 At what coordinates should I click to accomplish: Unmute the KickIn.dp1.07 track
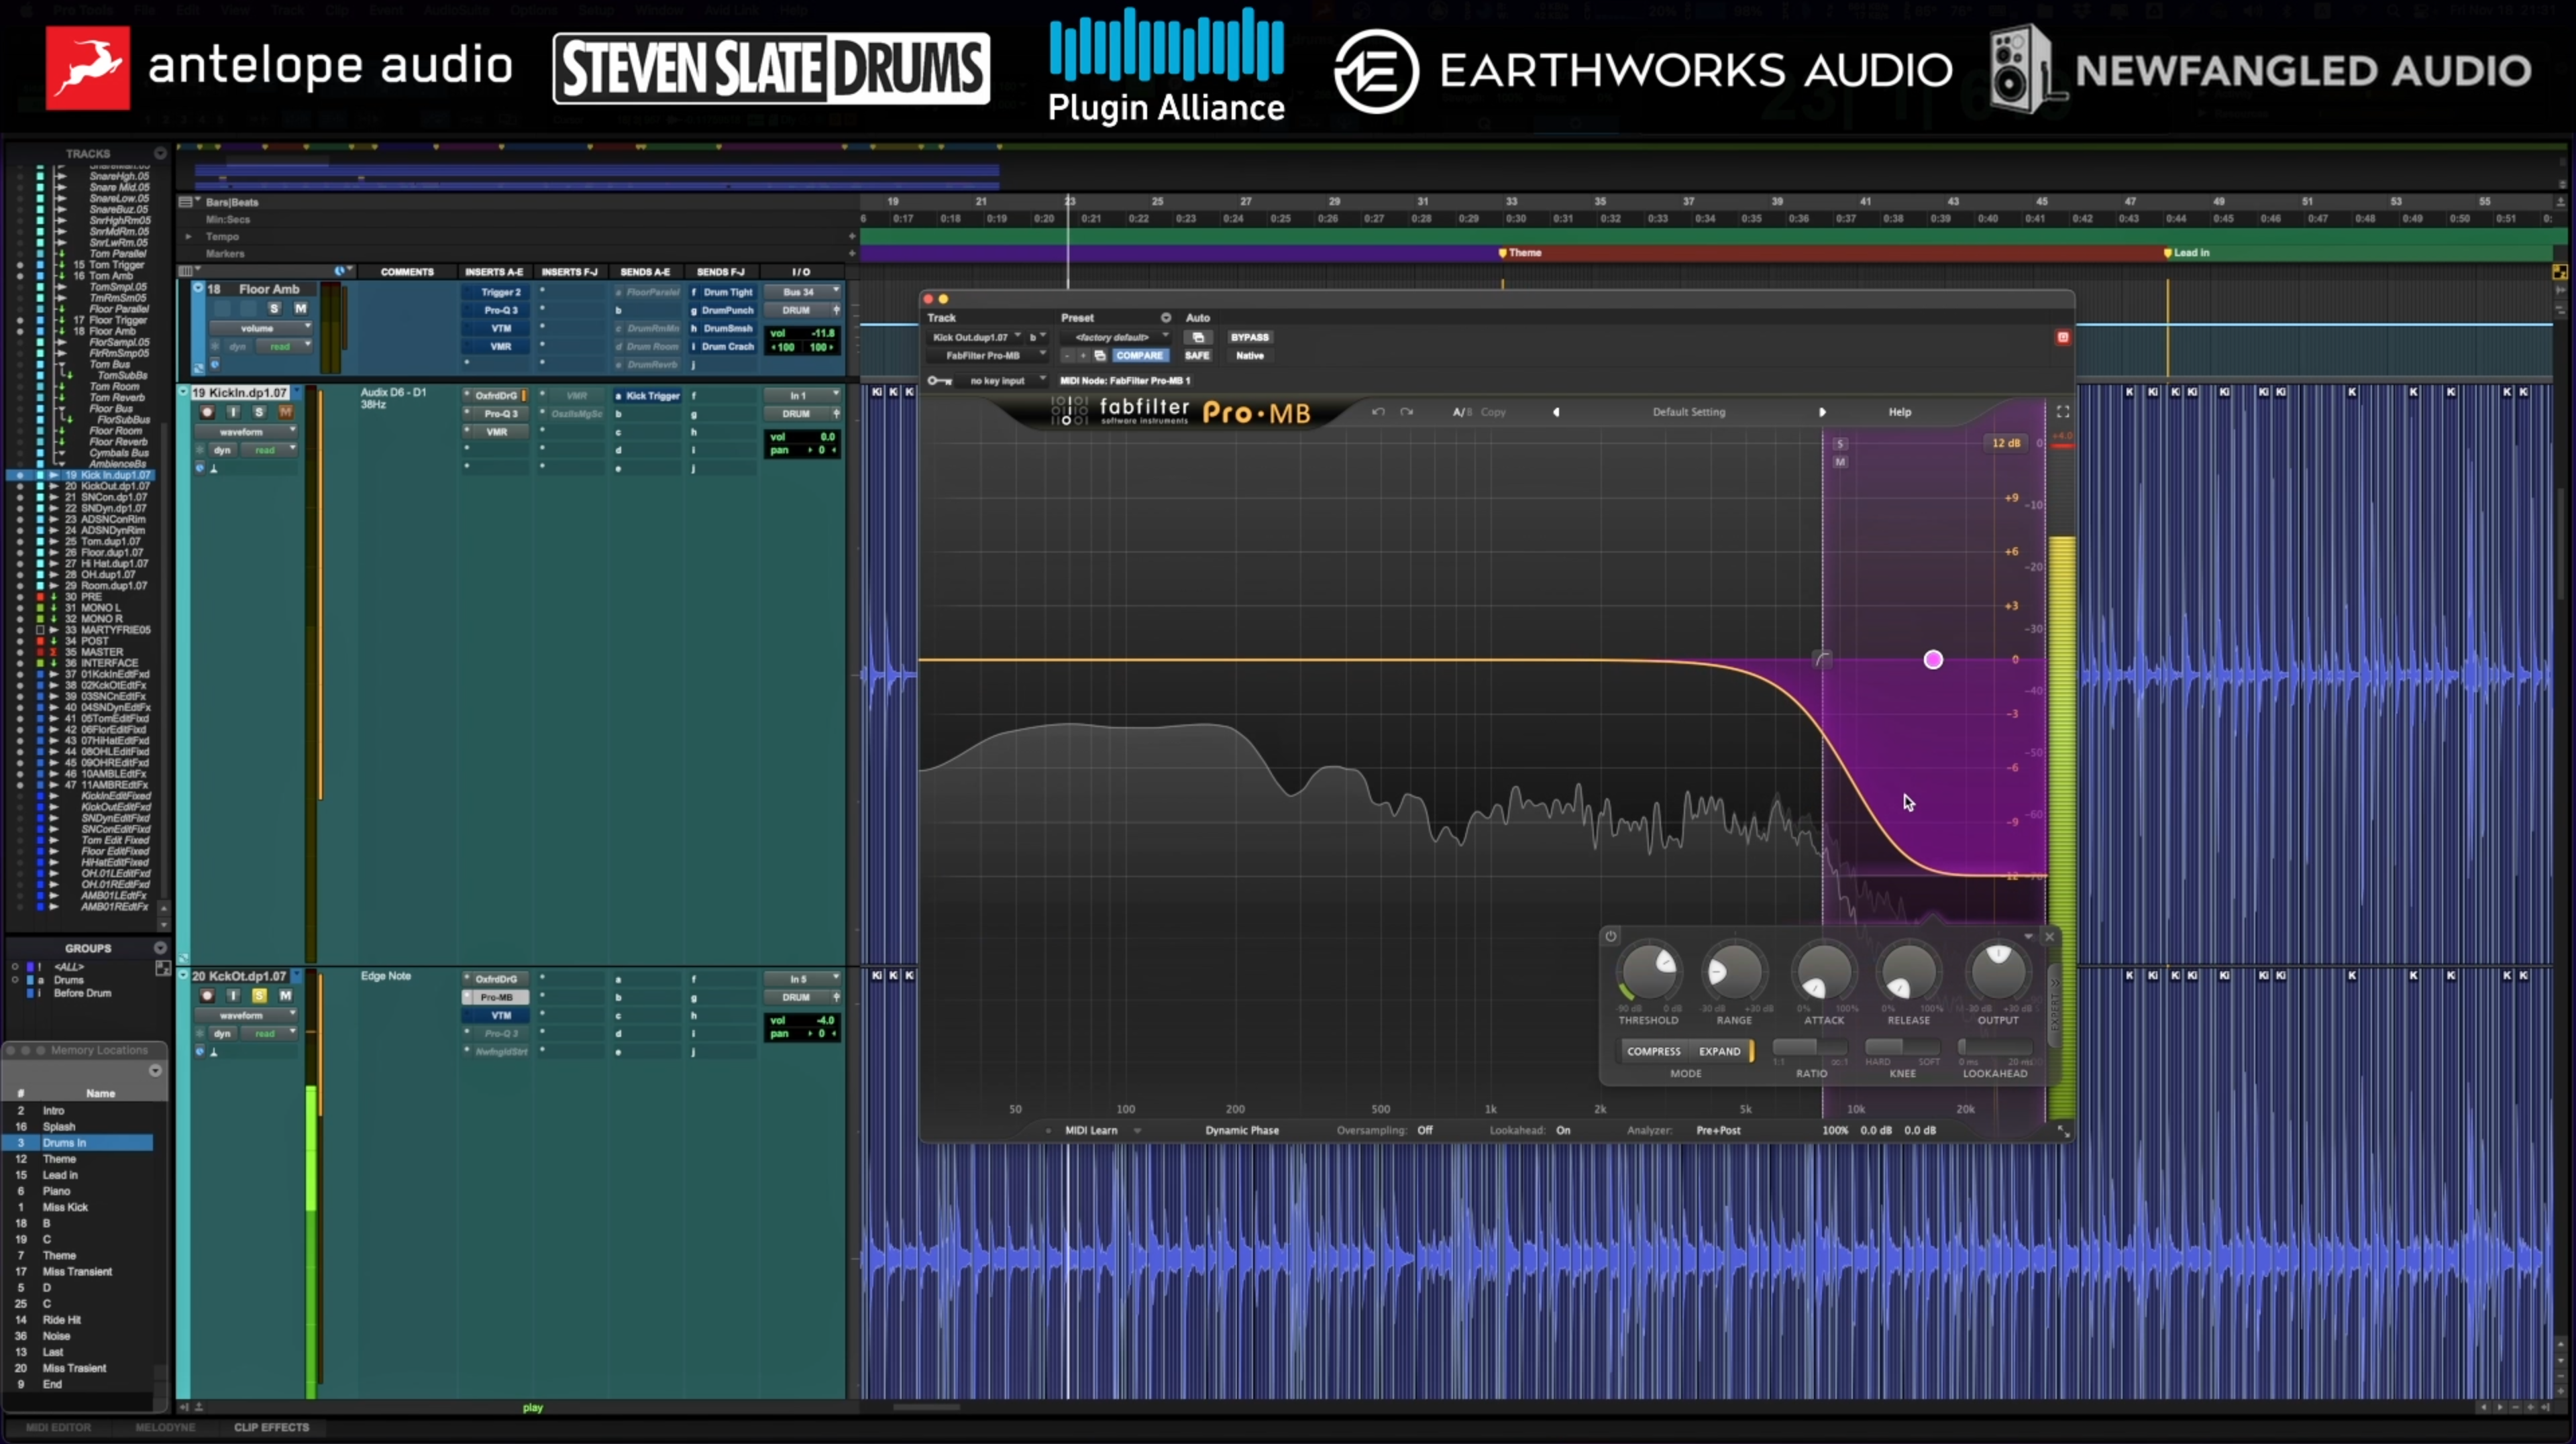tap(285, 412)
